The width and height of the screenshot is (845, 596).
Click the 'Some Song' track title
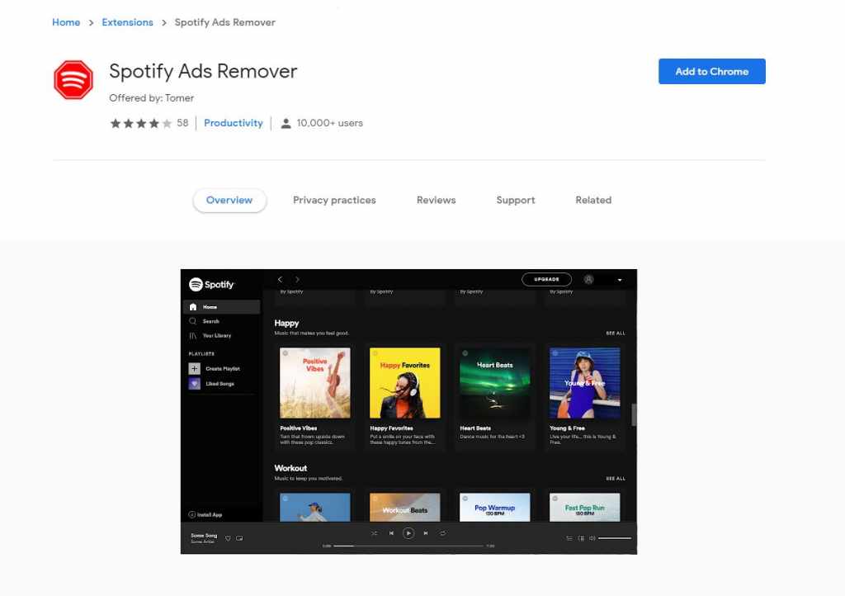pos(204,535)
